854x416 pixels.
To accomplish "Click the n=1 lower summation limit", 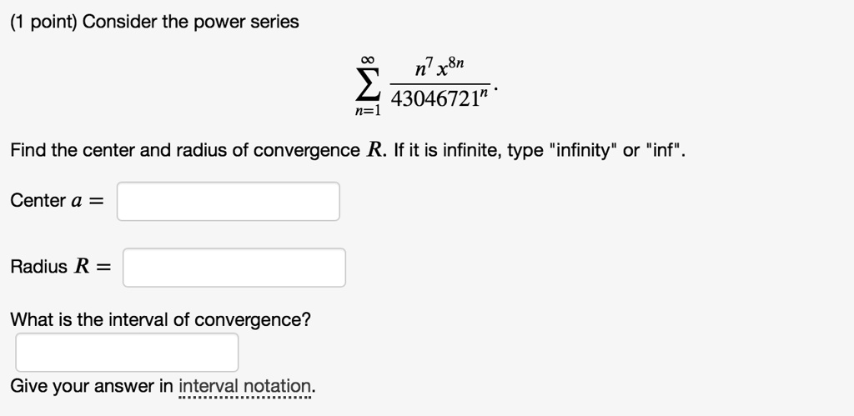I will (x=365, y=111).
